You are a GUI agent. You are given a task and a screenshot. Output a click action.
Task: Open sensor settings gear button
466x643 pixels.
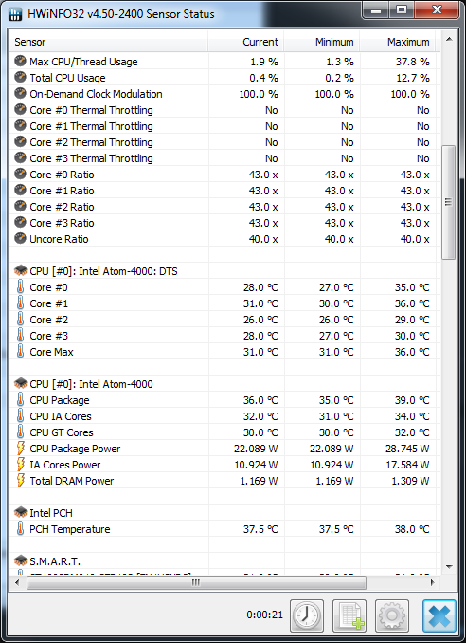(x=392, y=615)
